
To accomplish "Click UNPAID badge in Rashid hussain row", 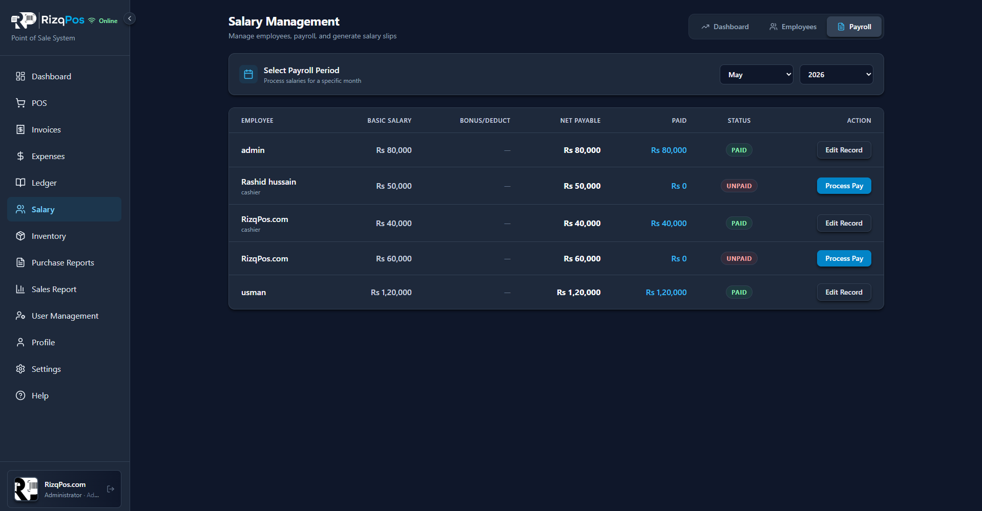I will [739, 186].
